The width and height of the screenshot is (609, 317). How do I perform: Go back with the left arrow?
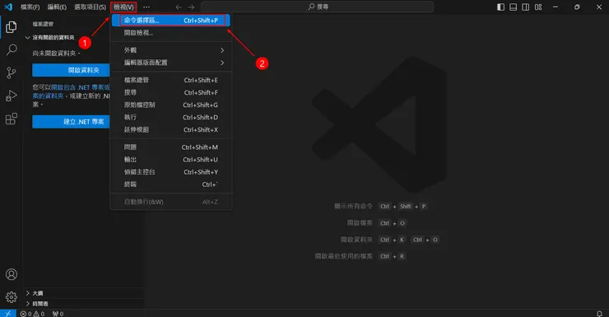pos(179,7)
